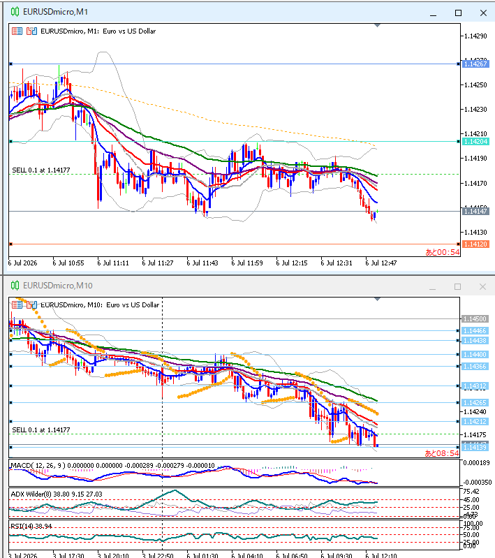Click the RSI(14) indicator label
The width and height of the screenshot is (495, 558).
coord(21,526)
